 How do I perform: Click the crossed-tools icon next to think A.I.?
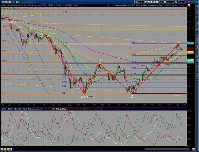(x=146, y=2)
